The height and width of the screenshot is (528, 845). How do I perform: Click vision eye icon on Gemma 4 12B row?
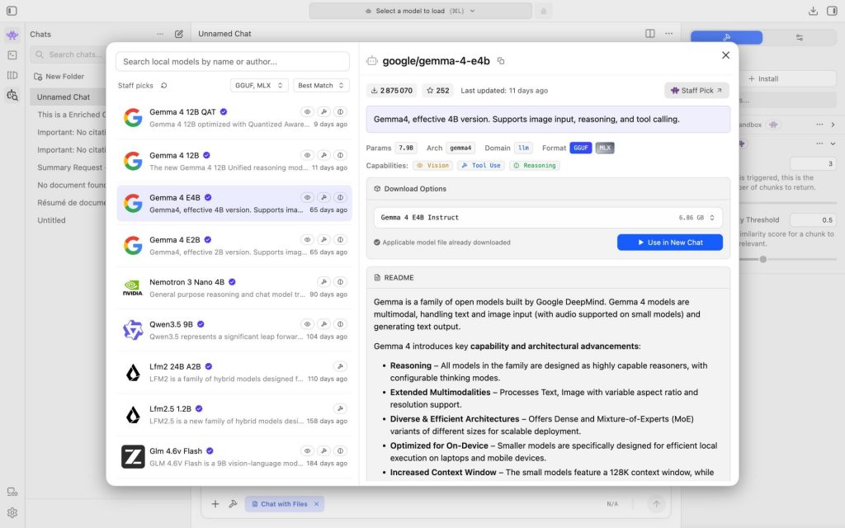tap(307, 155)
